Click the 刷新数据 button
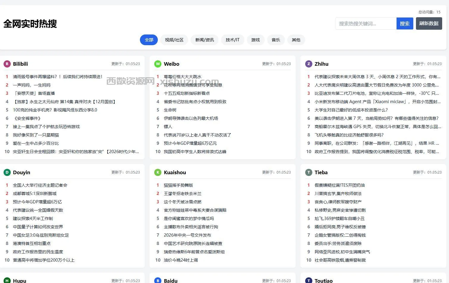449x283 pixels. click(429, 23)
